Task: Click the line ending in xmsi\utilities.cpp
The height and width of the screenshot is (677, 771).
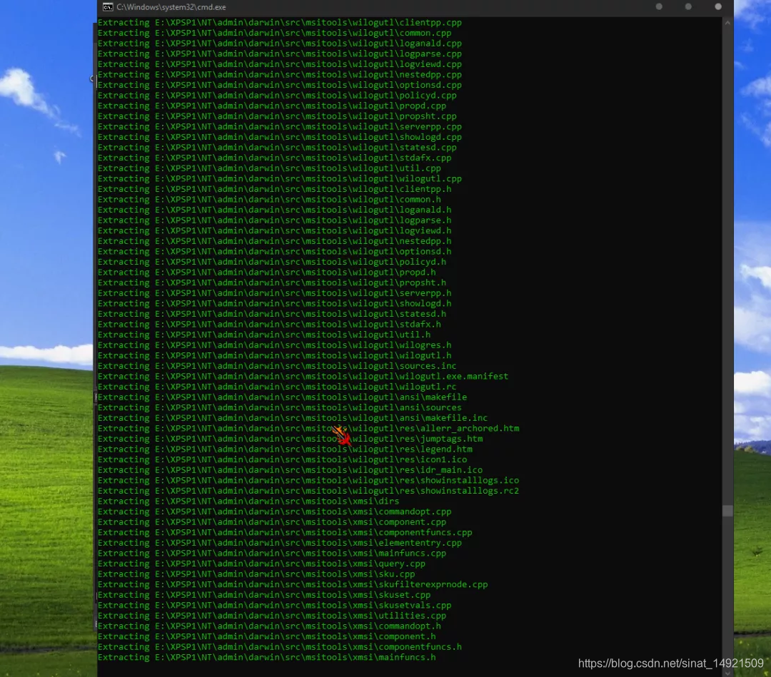Action: coord(272,616)
